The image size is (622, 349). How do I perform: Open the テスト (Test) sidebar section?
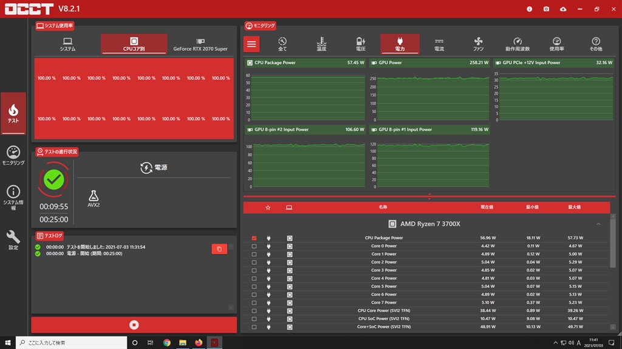coord(13,113)
